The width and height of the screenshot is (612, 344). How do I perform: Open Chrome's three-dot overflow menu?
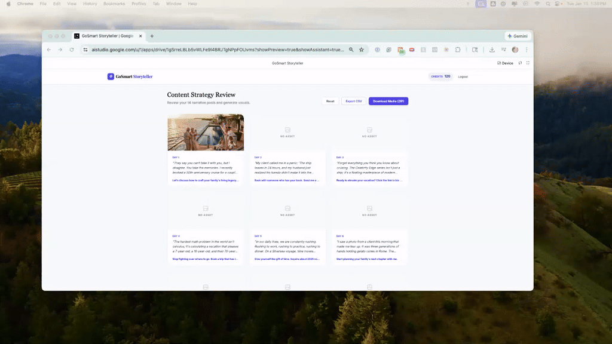(x=527, y=50)
